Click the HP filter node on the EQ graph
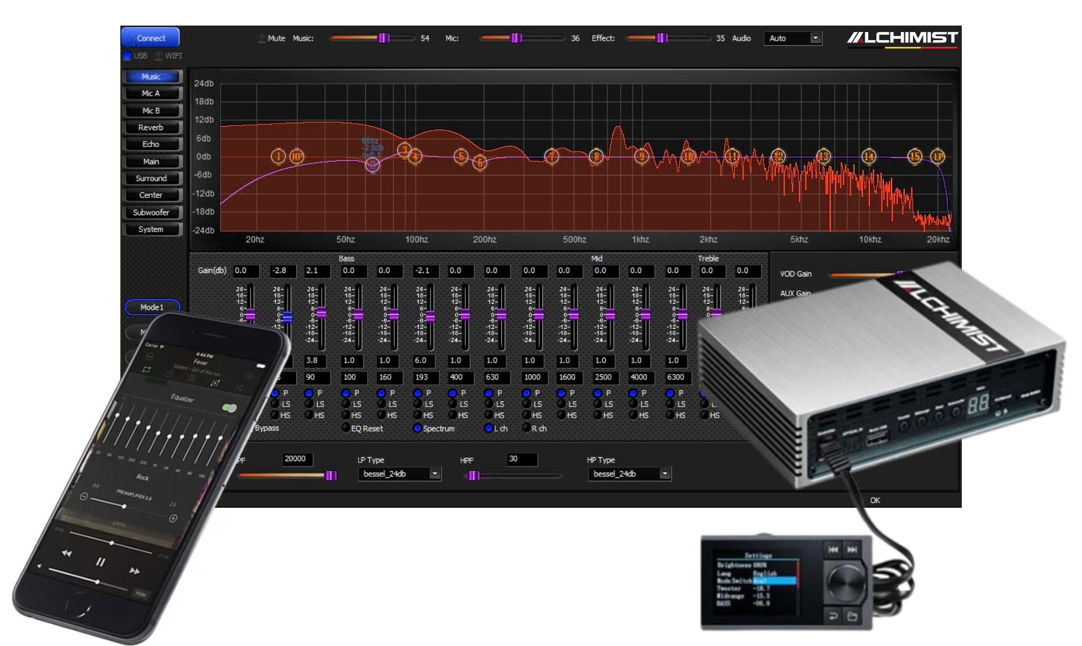The height and width of the screenshot is (646, 1082). (298, 156)
